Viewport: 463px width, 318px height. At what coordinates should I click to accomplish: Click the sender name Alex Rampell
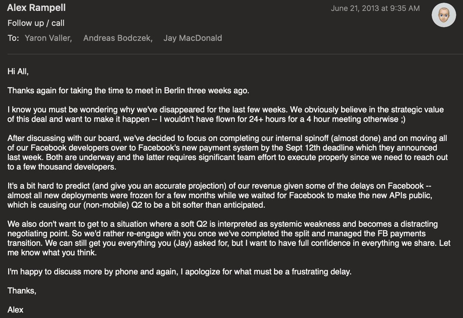click(x=37, y=8)
